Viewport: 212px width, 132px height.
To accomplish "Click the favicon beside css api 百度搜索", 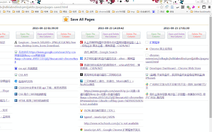I will (16, 68).
